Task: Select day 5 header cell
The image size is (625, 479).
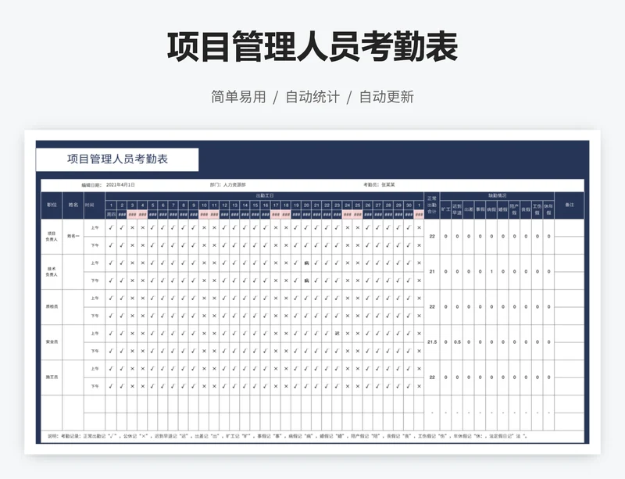Action: pos(152,205)
